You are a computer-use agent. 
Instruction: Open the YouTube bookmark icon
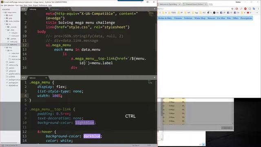(x=248, y=13)
